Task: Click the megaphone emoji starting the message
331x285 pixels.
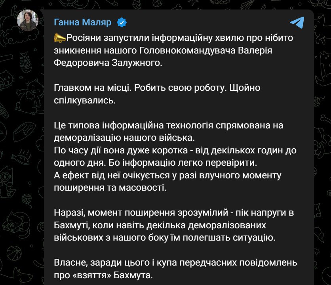Action: (59, 38)
